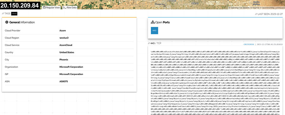Select the AzureCloud service value

point(66,45)
